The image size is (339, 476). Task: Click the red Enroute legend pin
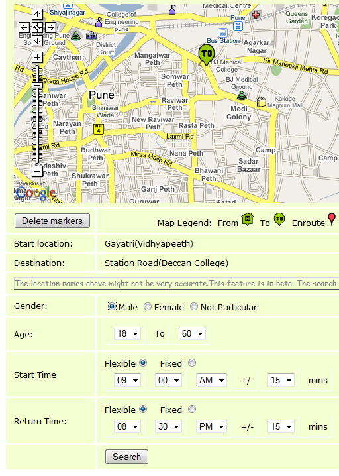(x=332, y=219)
